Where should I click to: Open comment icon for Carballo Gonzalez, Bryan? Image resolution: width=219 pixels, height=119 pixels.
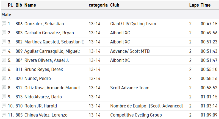pos(4,33)
